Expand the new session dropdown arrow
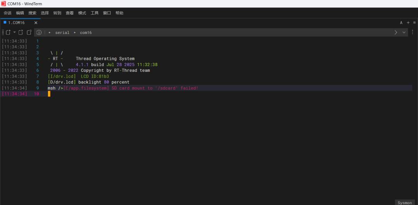418x205 pixels. point(14,32)
